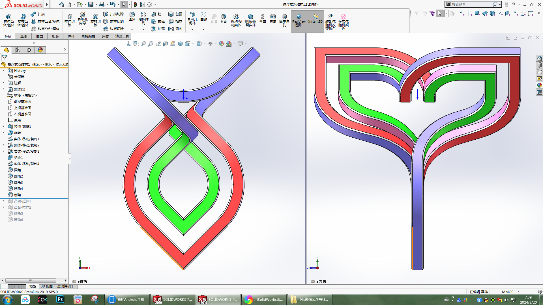Launch the 异型孔向导 hole wizard
The width and height of the screenshot is (543, 305).
pyautogui.click(x=82, y=19)
